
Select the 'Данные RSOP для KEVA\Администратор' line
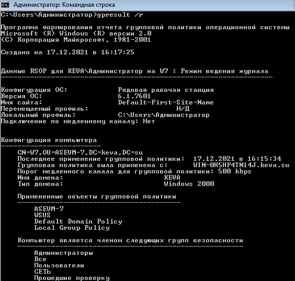(x=135, y=71)
